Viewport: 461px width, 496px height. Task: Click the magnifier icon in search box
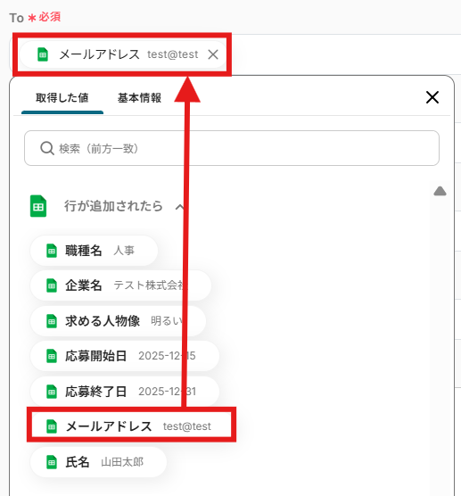(x=47, y=148)
